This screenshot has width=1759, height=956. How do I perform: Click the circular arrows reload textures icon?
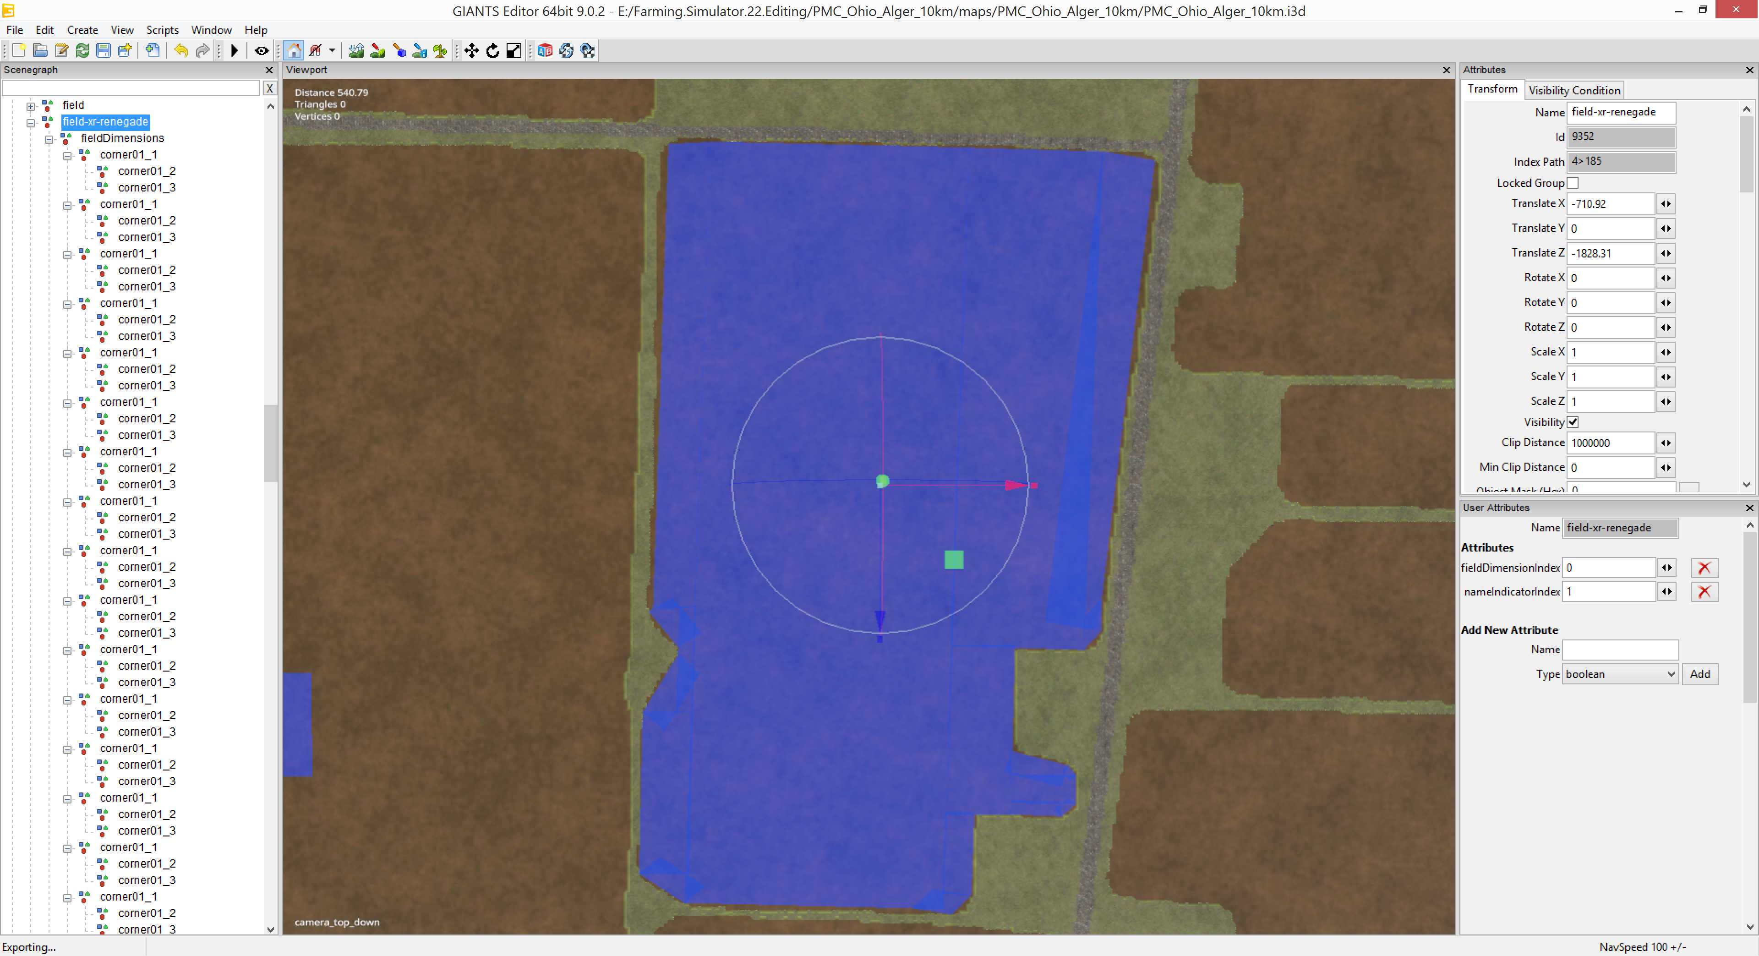(566, 50)
